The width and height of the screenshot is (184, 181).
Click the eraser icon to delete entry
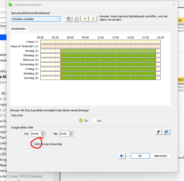158,131
